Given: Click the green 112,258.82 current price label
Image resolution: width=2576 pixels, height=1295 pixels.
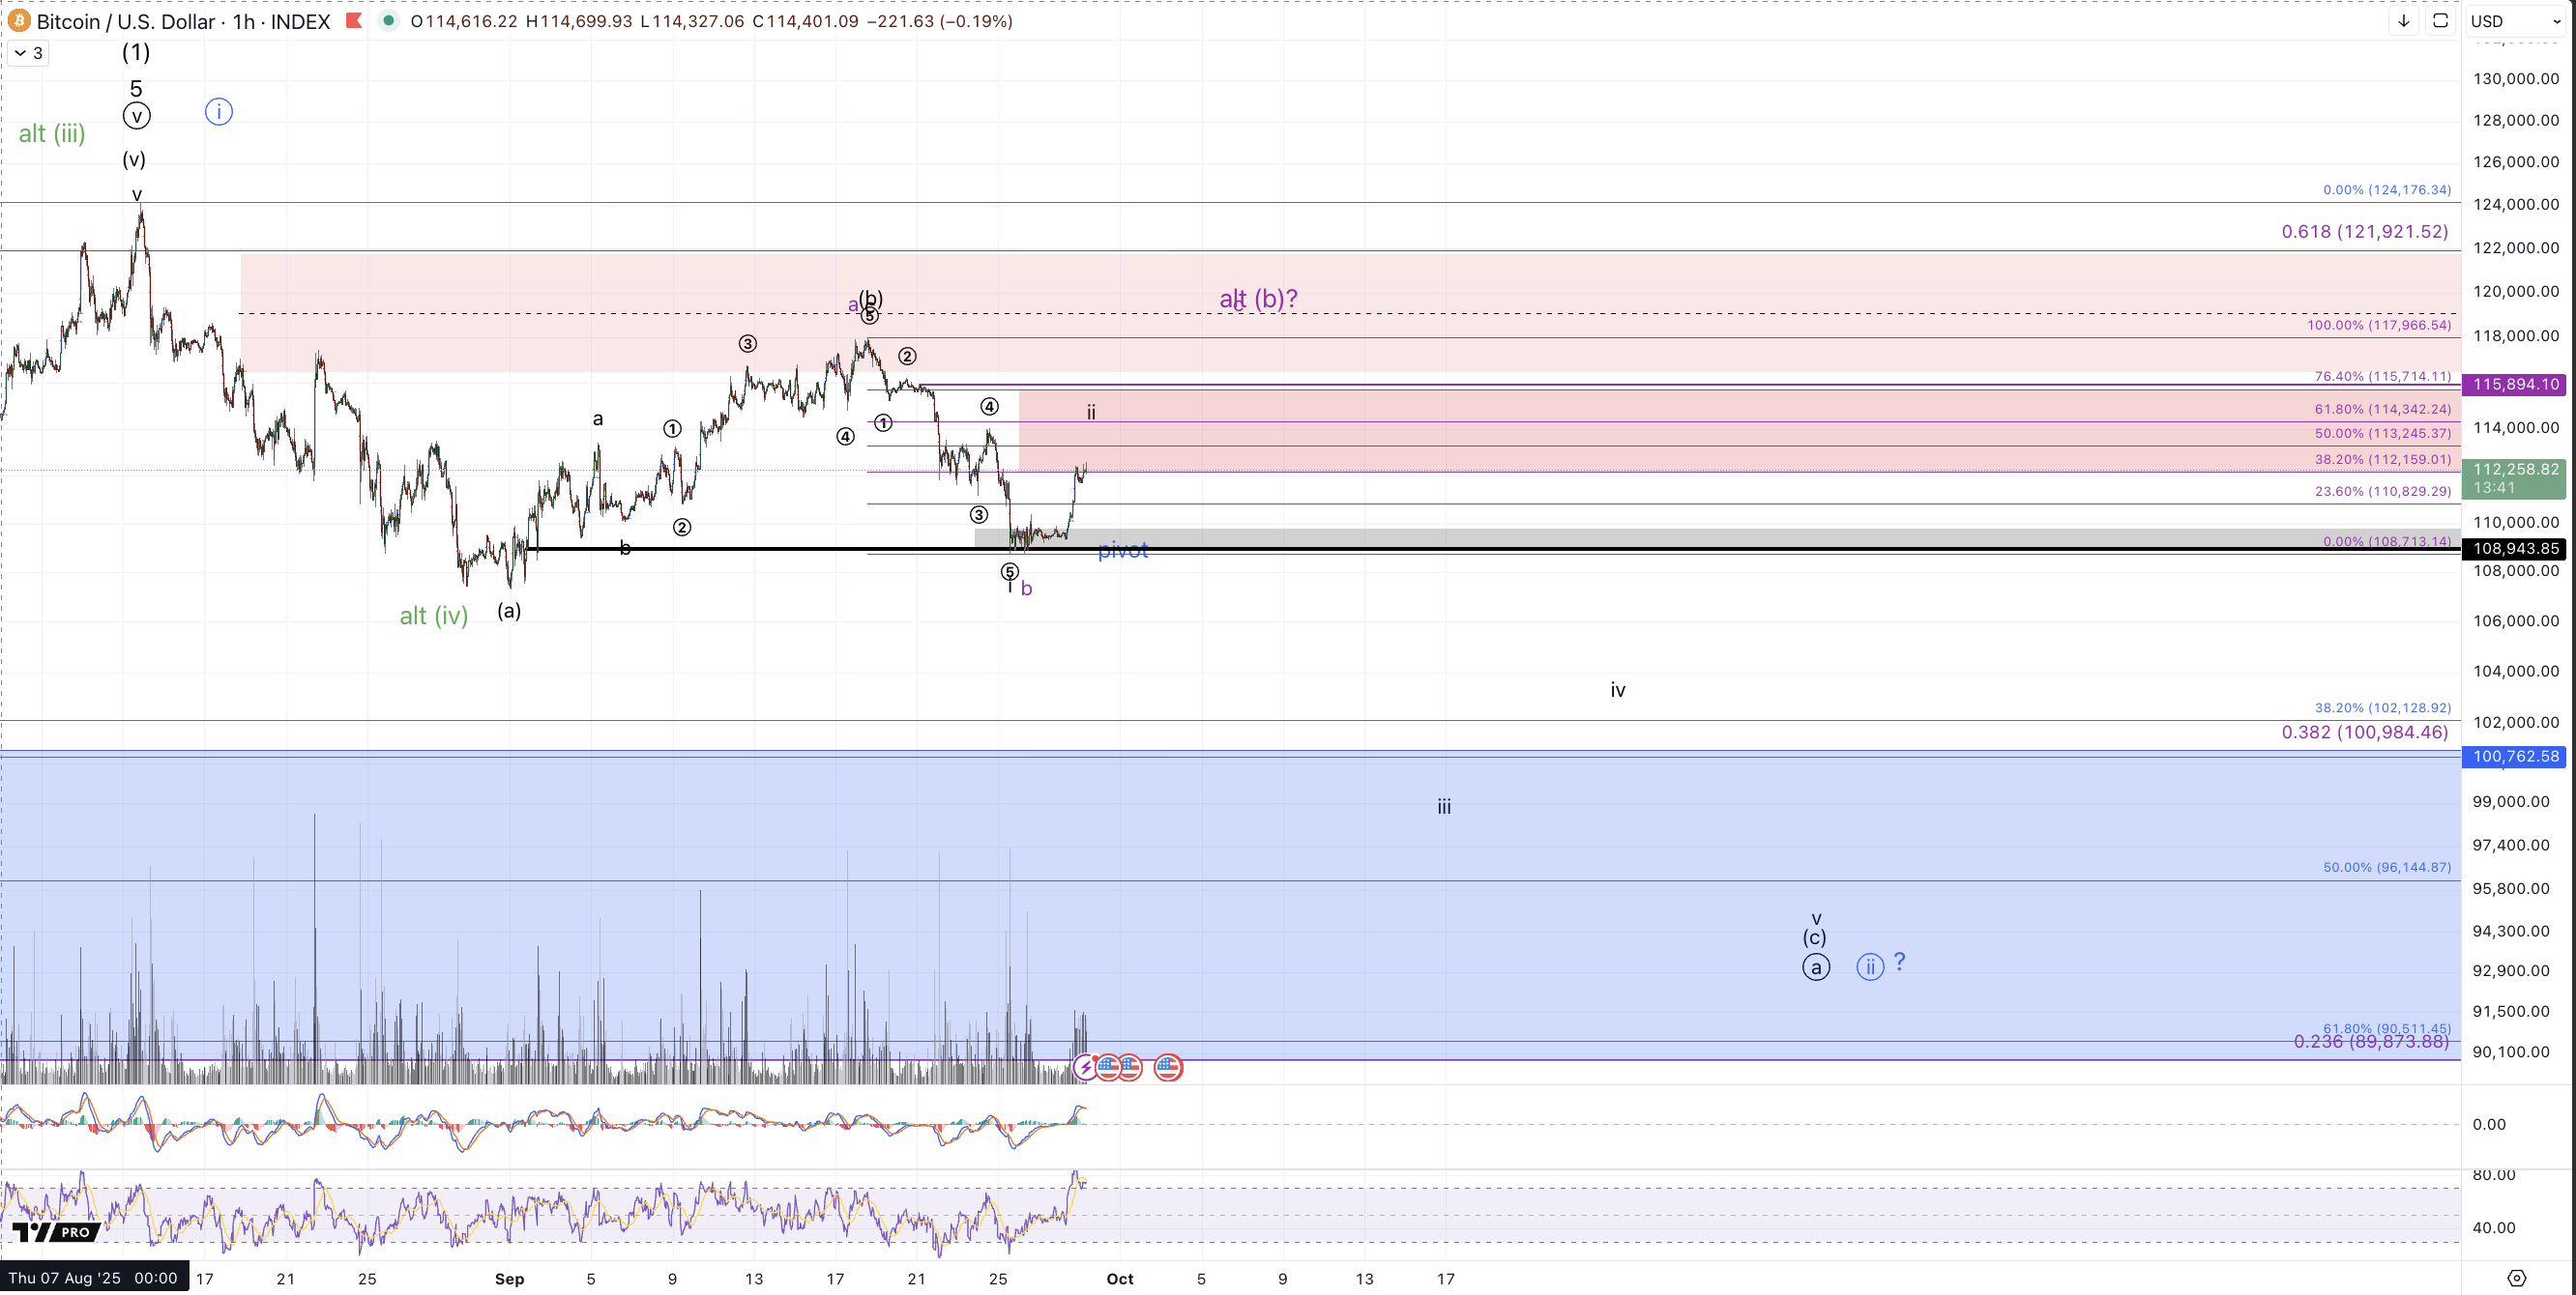Looking at the screenshot, I should tap(2515, 470).
